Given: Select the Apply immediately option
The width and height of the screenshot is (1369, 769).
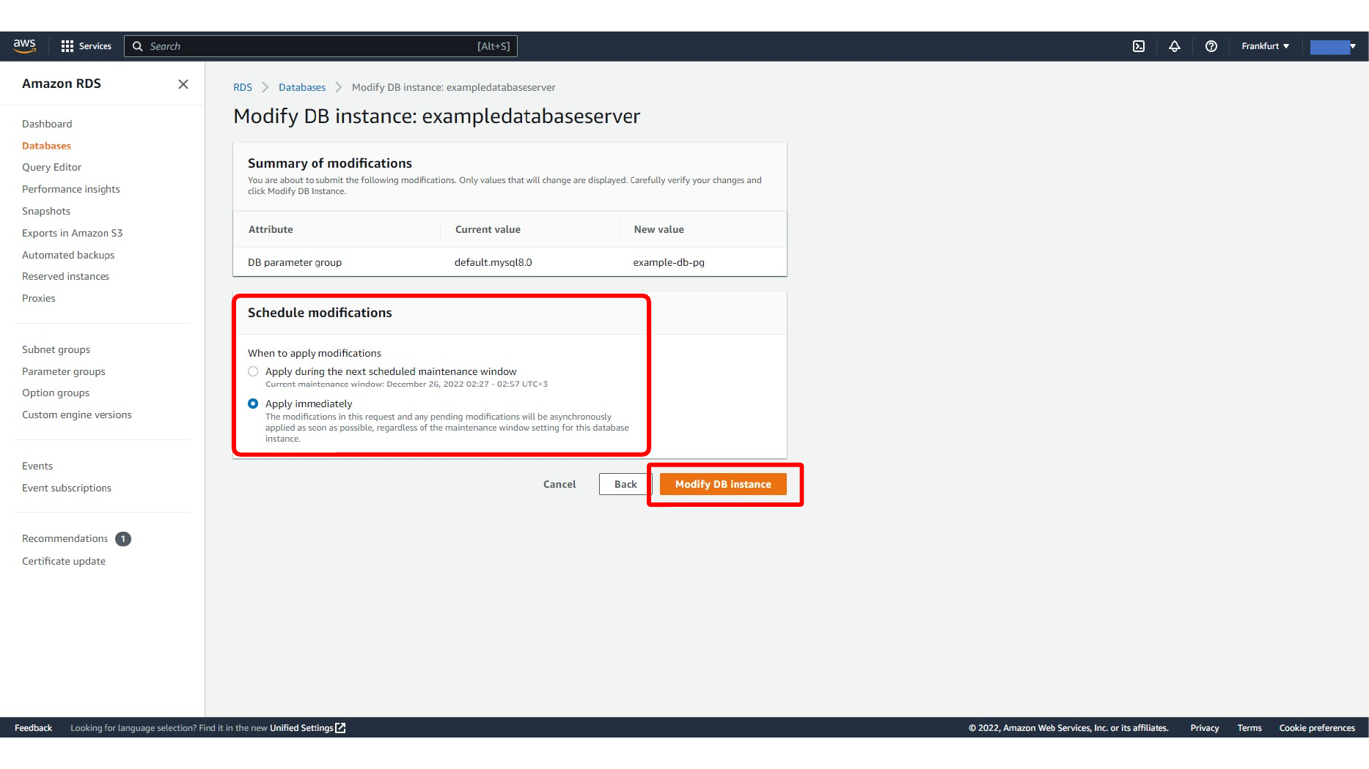Looking at the screenshot, I should (253, 404).
